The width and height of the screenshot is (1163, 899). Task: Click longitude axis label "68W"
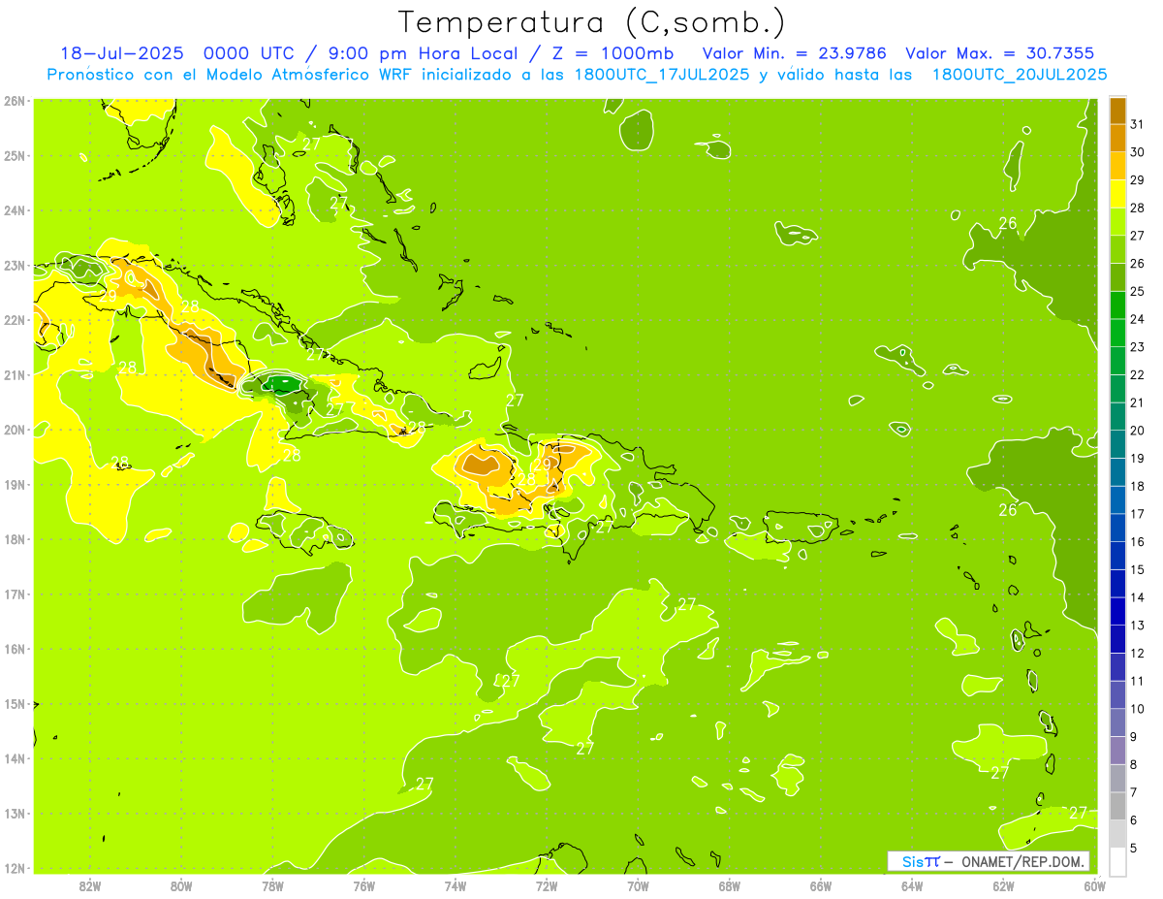coord(729,885)
